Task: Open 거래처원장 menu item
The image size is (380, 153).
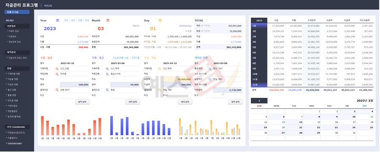Action: (12, 106)
